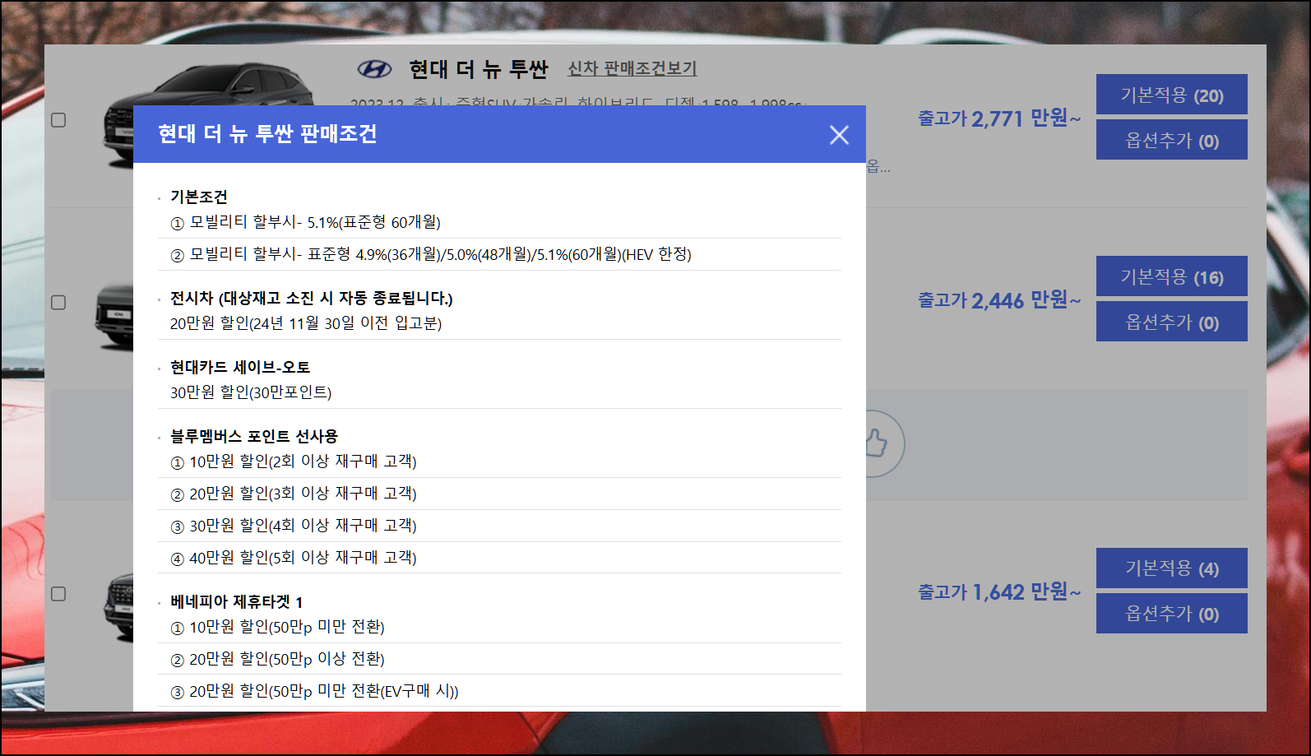
Task: Click 30만원 할인(30만포인트) line
Action: tap(251, 392)
